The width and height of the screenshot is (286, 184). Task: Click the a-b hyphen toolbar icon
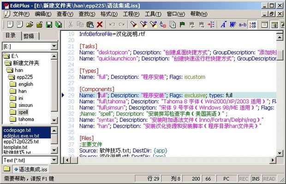pos(243,24)
